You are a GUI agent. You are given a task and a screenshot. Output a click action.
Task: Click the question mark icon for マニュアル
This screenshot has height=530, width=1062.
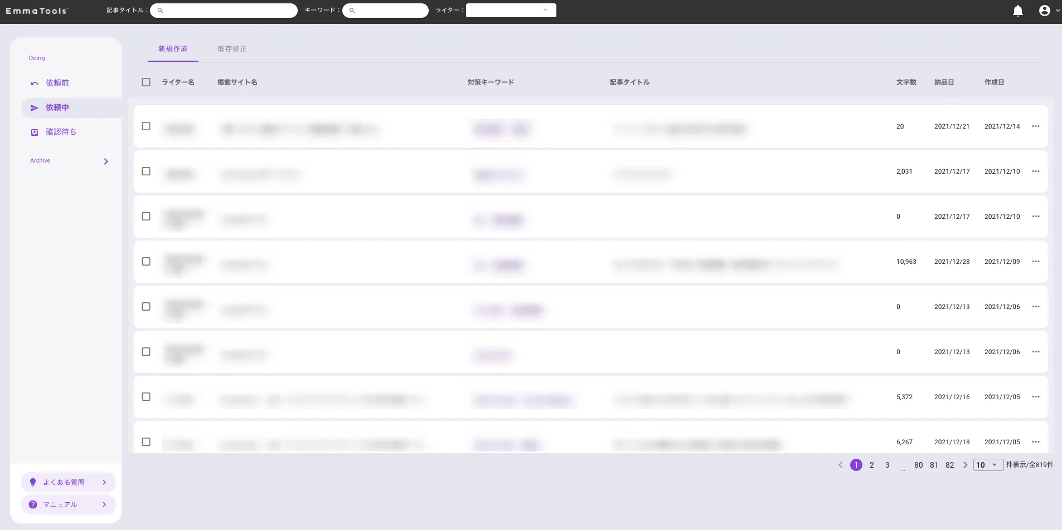33,504
